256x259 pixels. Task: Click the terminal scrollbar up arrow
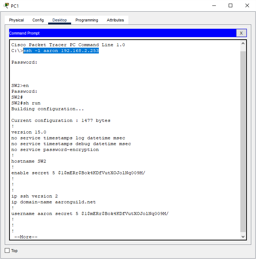pos(243,44)
